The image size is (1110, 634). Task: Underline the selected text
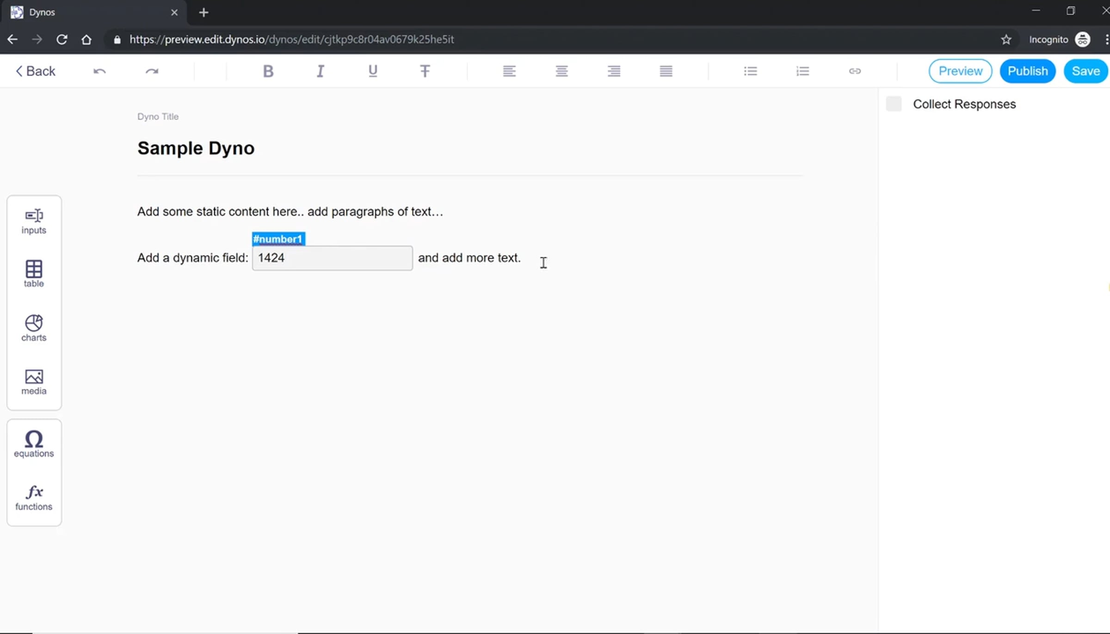tap(373, 71)
